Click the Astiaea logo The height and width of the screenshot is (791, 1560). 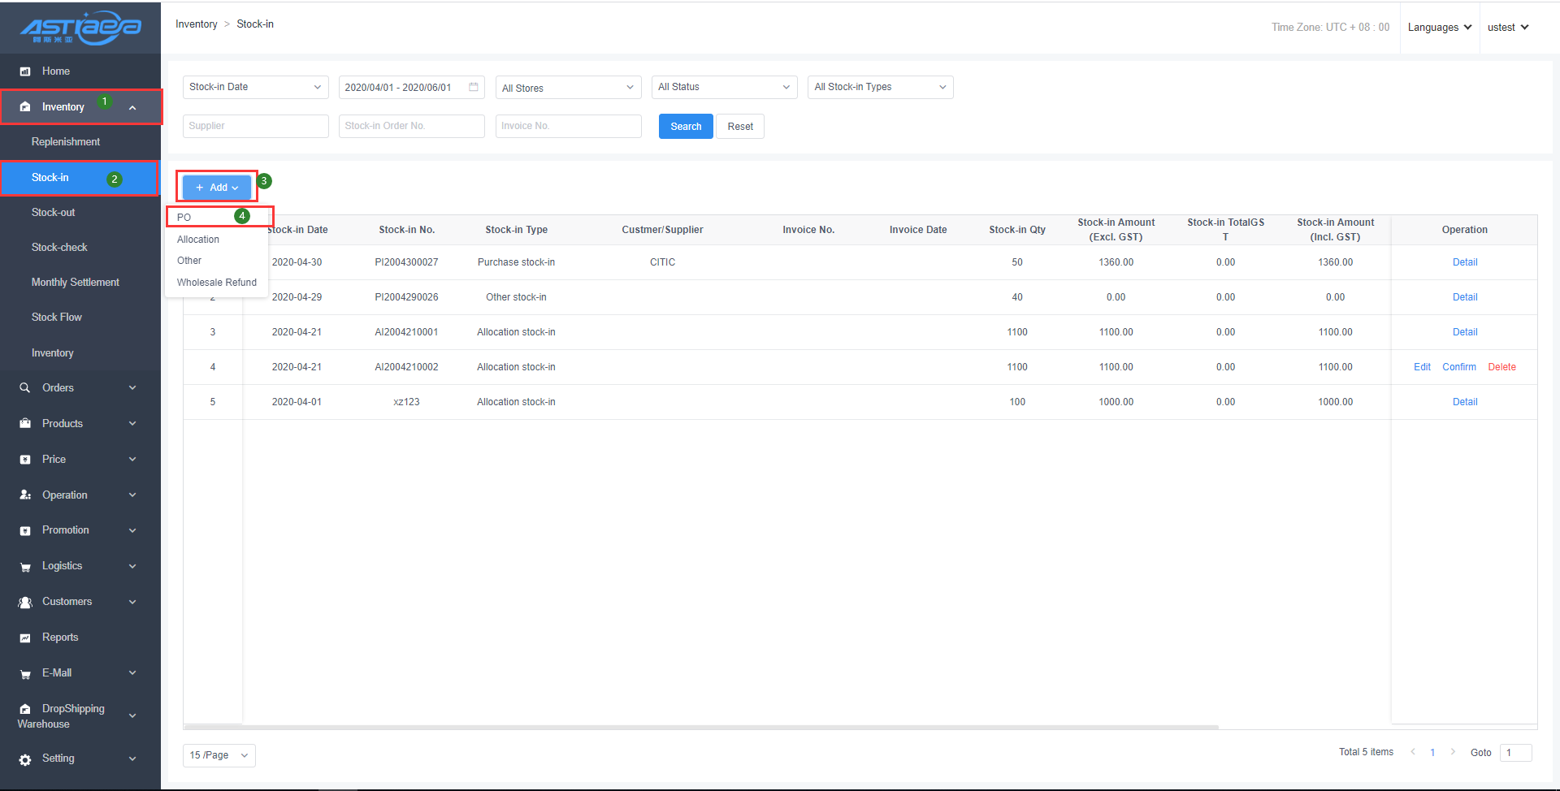pos(80,28)
